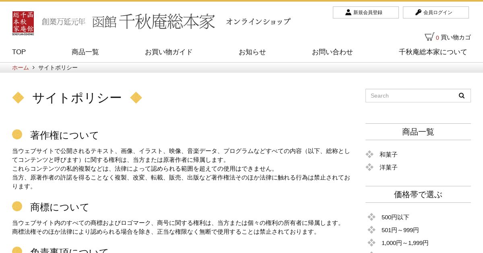
Task: Click the 著作権について section heading
Action: pos(64,135)
